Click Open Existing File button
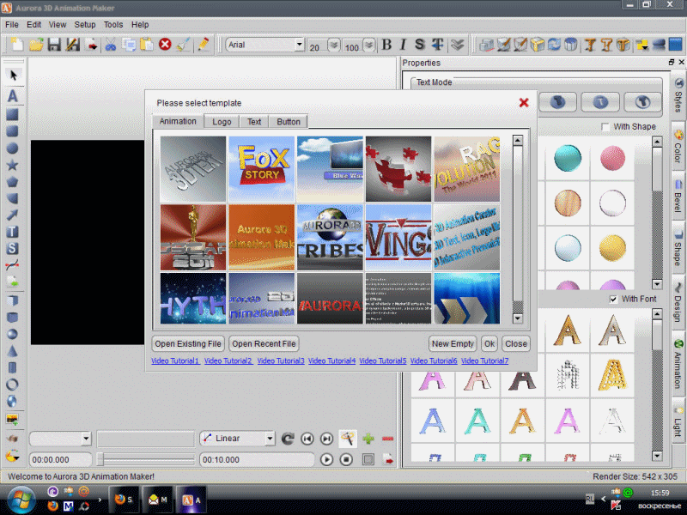This screenshot has width=687, height=515. [x=188, y=344]
